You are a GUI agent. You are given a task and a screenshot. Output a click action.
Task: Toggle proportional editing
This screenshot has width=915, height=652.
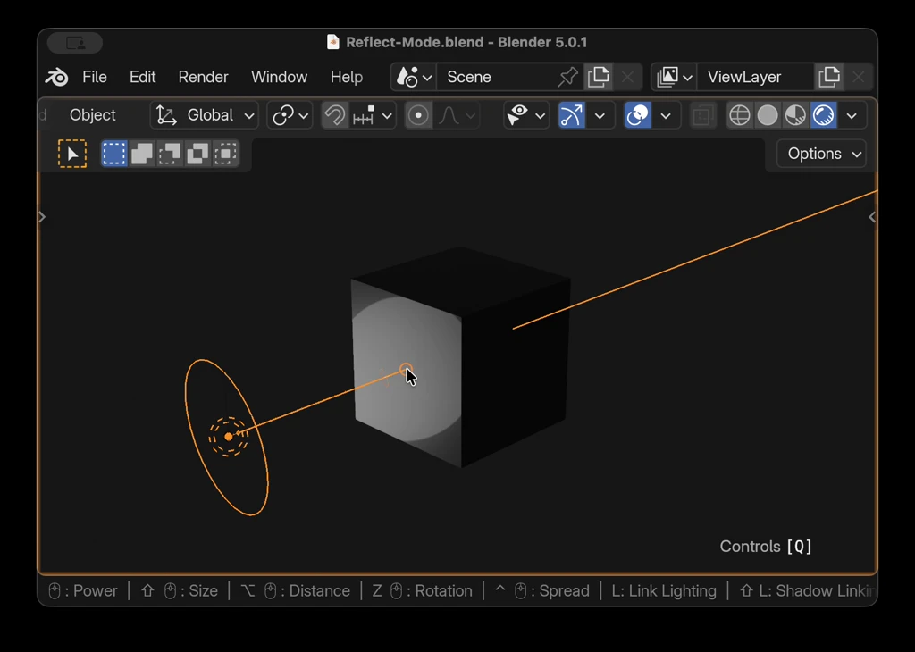point(418,115)
